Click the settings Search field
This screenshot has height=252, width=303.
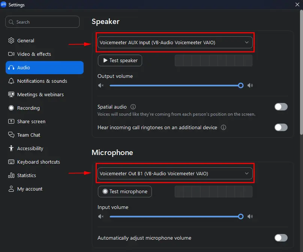42,22
